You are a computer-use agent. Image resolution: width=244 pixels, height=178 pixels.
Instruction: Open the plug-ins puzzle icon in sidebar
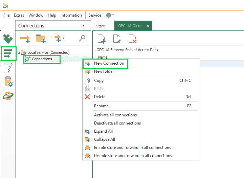[x=8, y=39]
